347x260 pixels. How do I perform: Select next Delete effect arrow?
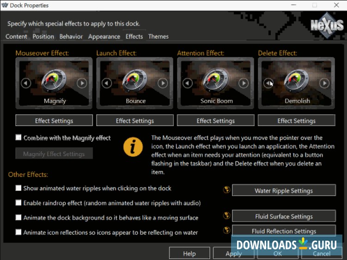(324, 83)
